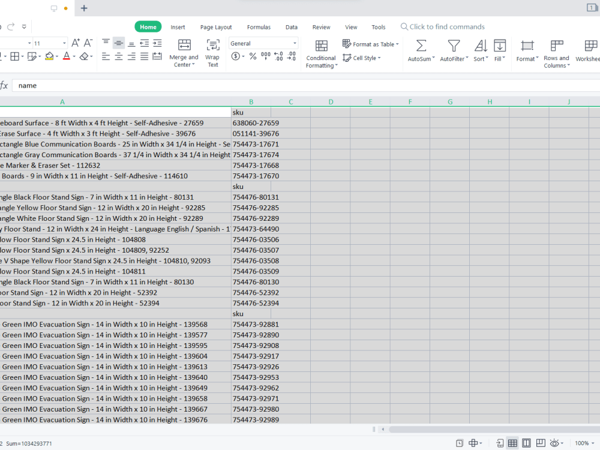Viewport: 600px width, 450px height.
Task: Open the Review tab
Action: [321, 27]
